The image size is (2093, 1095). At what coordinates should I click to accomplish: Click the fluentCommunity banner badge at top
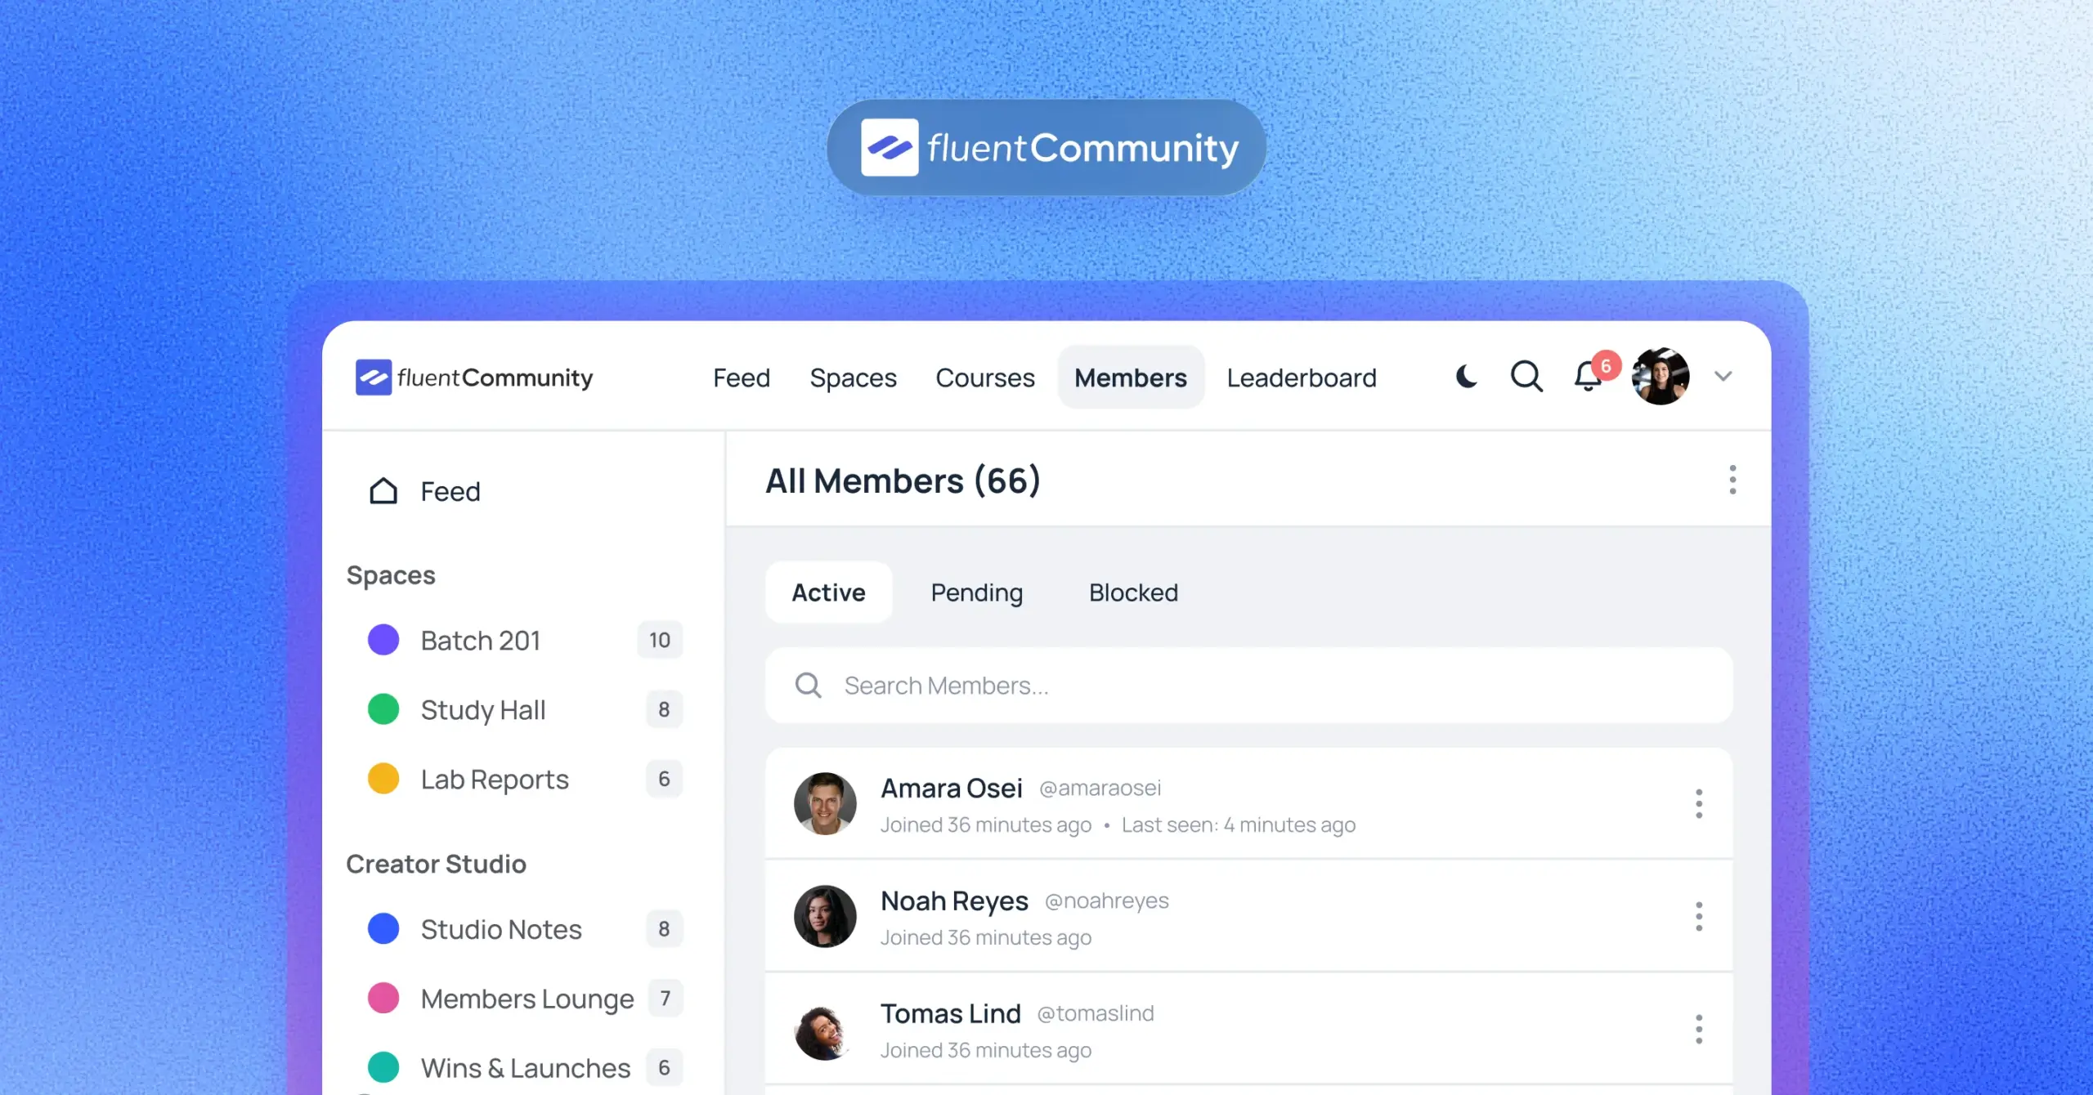coord(1046,148)
